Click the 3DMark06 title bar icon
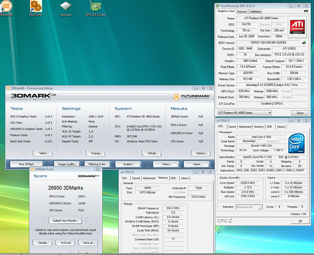This screenshot has width=314, height=255. [8, 88]
